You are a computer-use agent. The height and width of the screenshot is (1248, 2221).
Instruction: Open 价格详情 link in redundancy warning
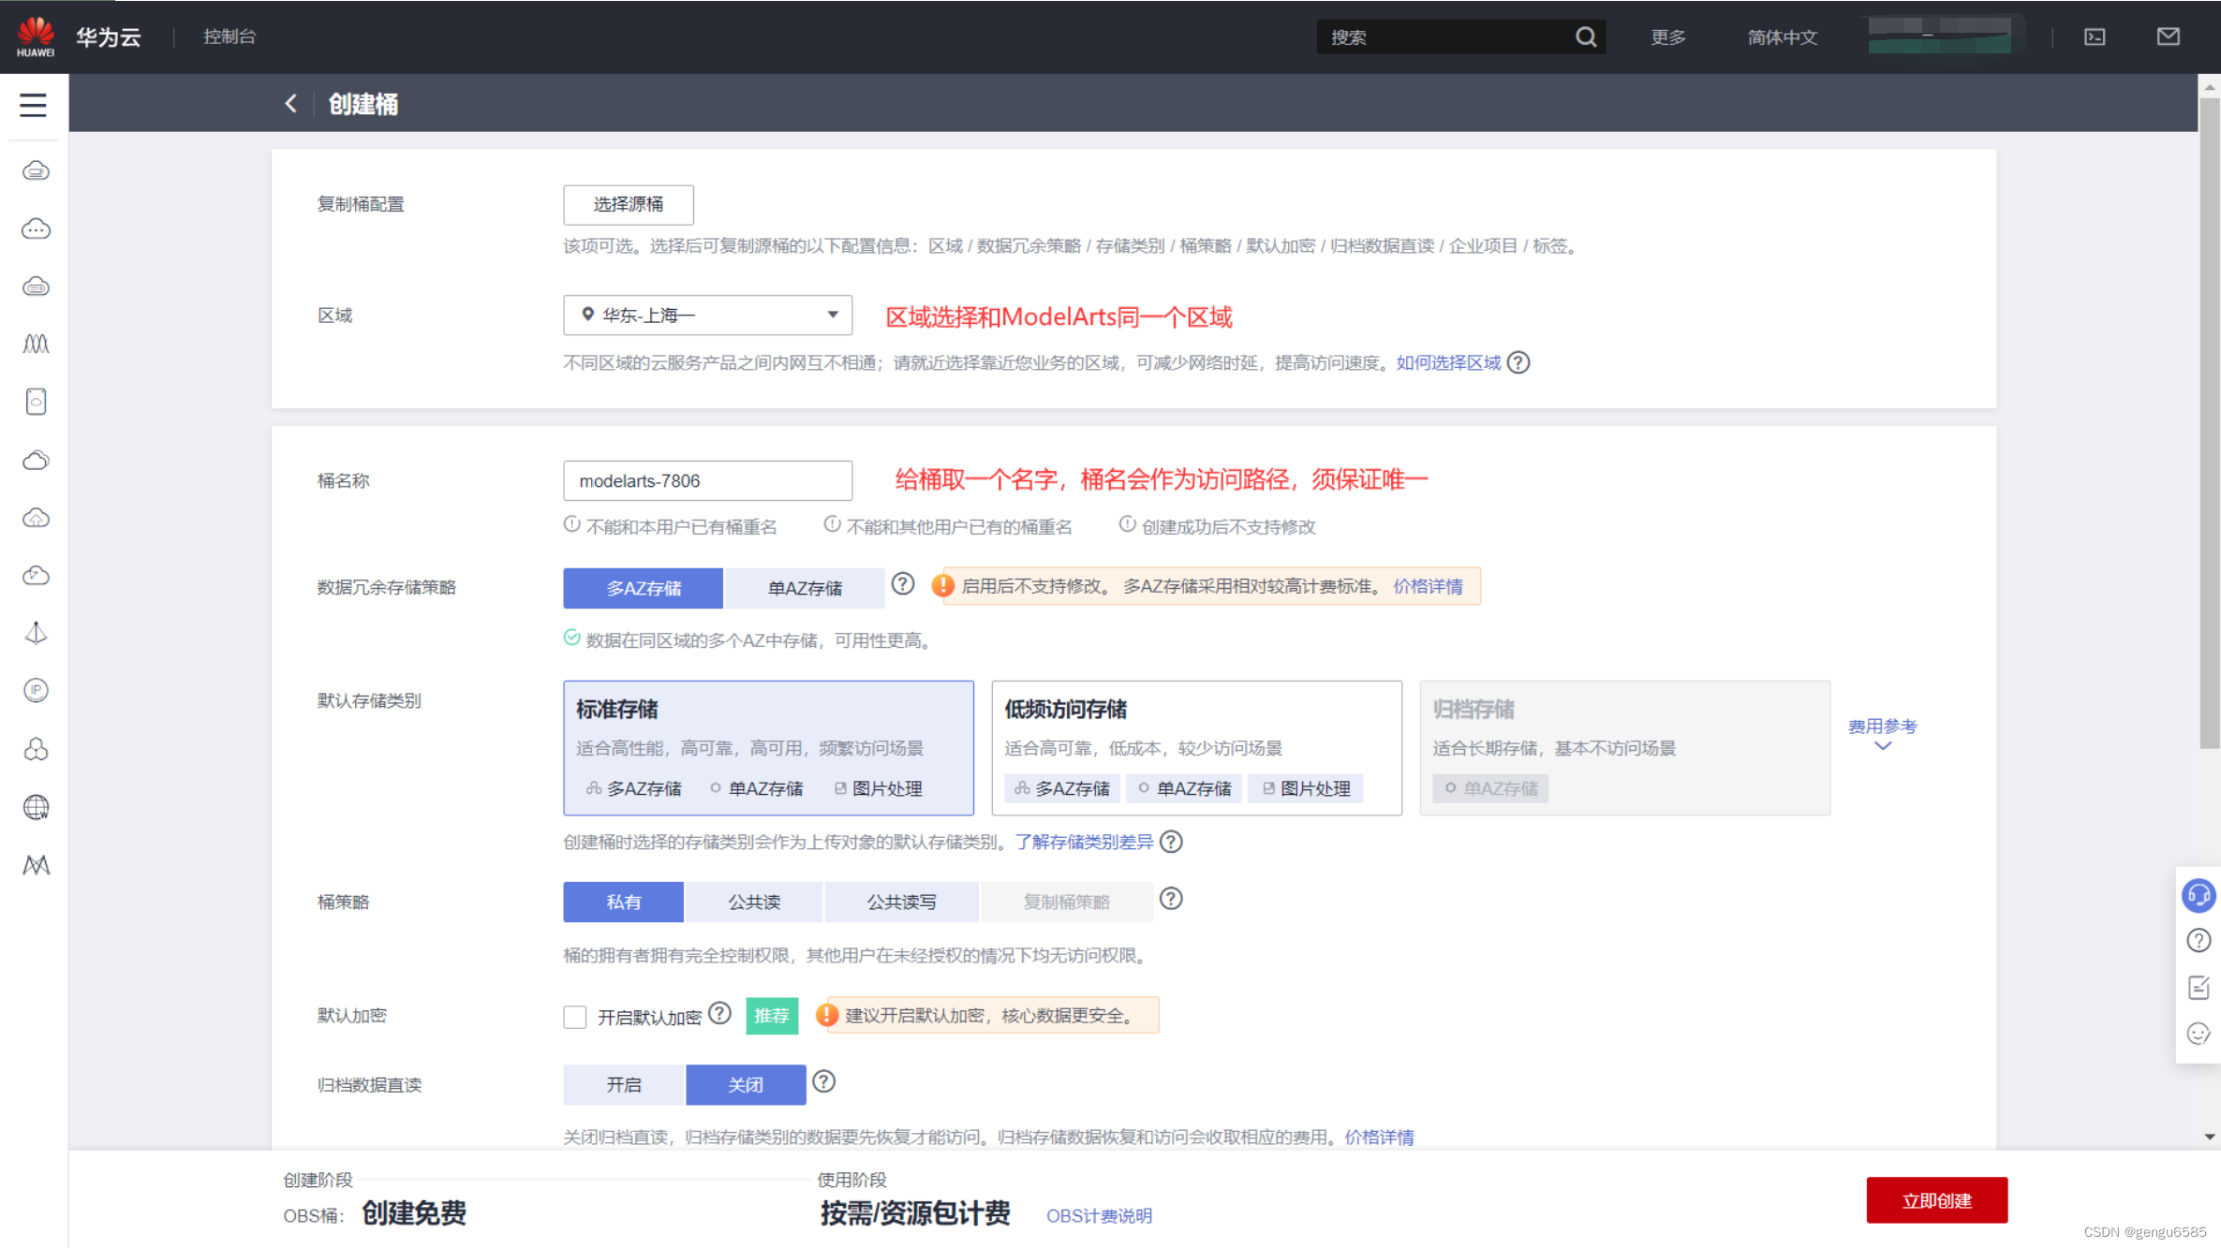1428,587
